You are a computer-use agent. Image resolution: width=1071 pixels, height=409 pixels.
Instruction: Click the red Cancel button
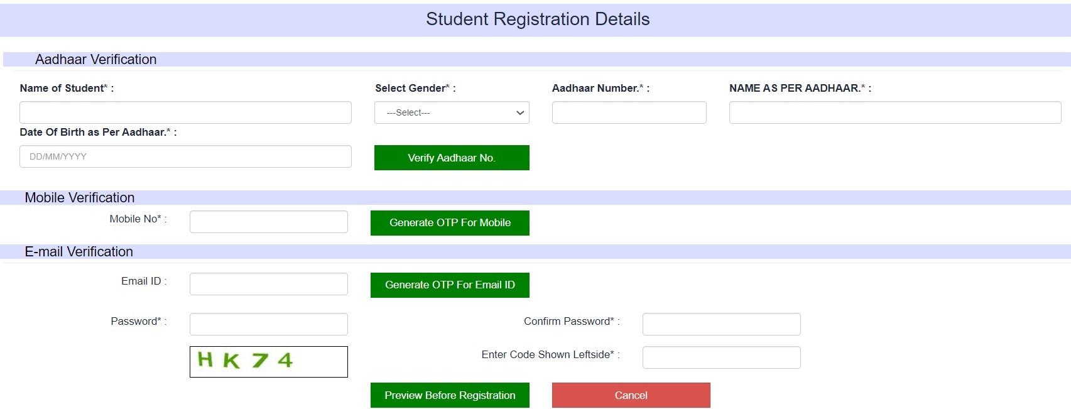tap(631, 395)
